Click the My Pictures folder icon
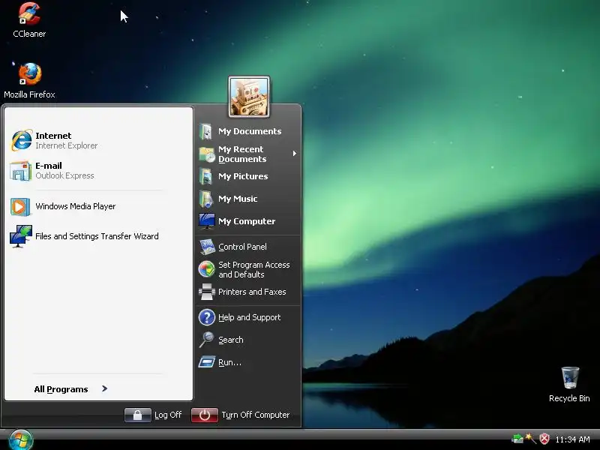Viewport: 600px width, 450px height. click(x=205, y=176)
